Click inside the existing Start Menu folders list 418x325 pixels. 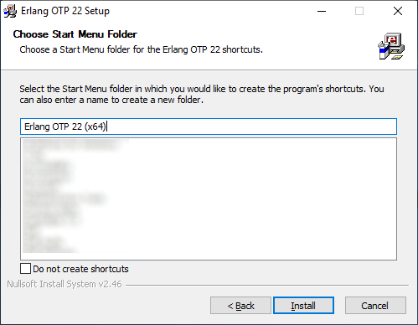209,199
